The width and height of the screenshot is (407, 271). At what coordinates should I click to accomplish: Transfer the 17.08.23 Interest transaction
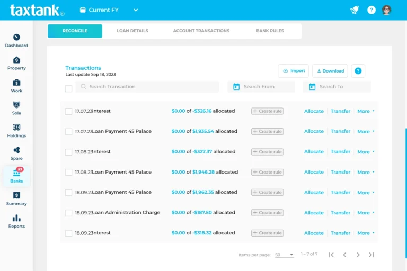tap(340, 152)
